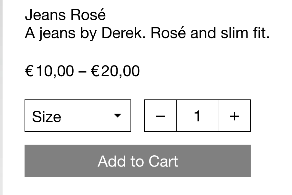
Task: Click the euro sign before 10,00
Action: [29, 71]
